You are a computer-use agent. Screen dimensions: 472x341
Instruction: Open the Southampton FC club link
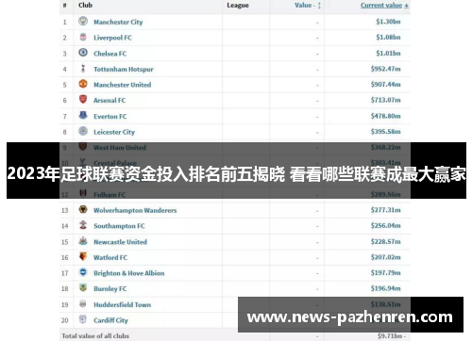click(119, 226)
